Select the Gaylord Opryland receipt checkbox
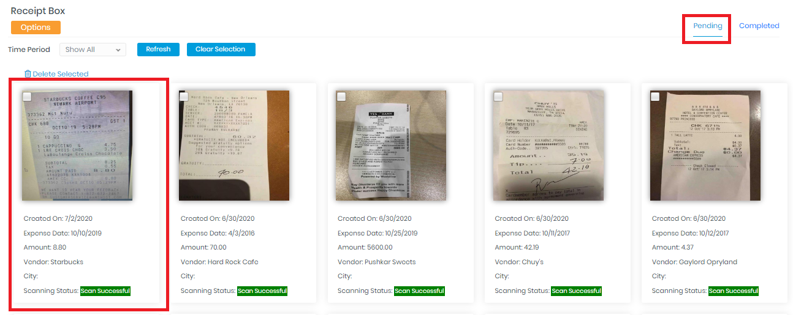The image size is (793, 315). (655, 97)
